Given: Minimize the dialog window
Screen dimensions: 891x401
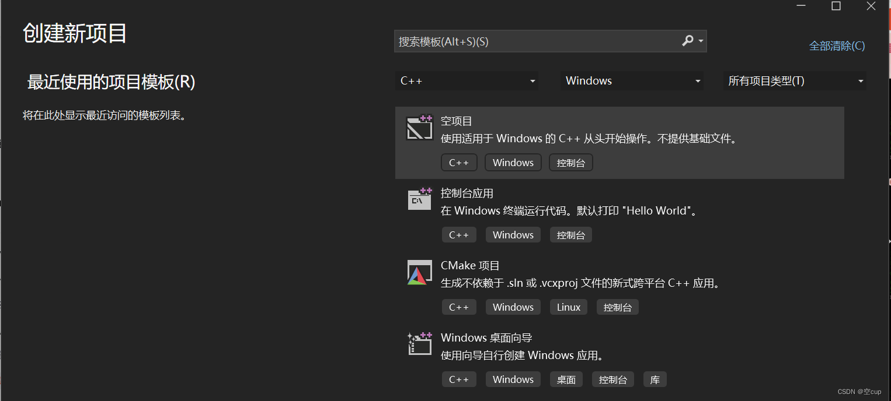Looking at the screenshot, I should [801, 6].
